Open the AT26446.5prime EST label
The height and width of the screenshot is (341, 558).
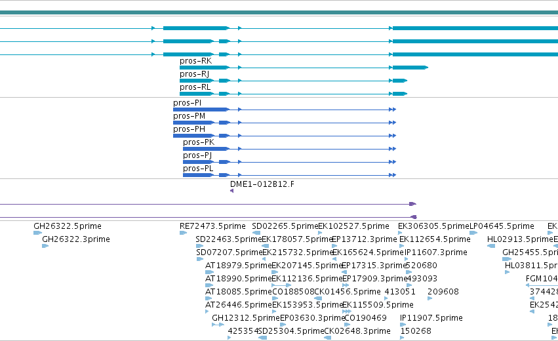point(239,306)
